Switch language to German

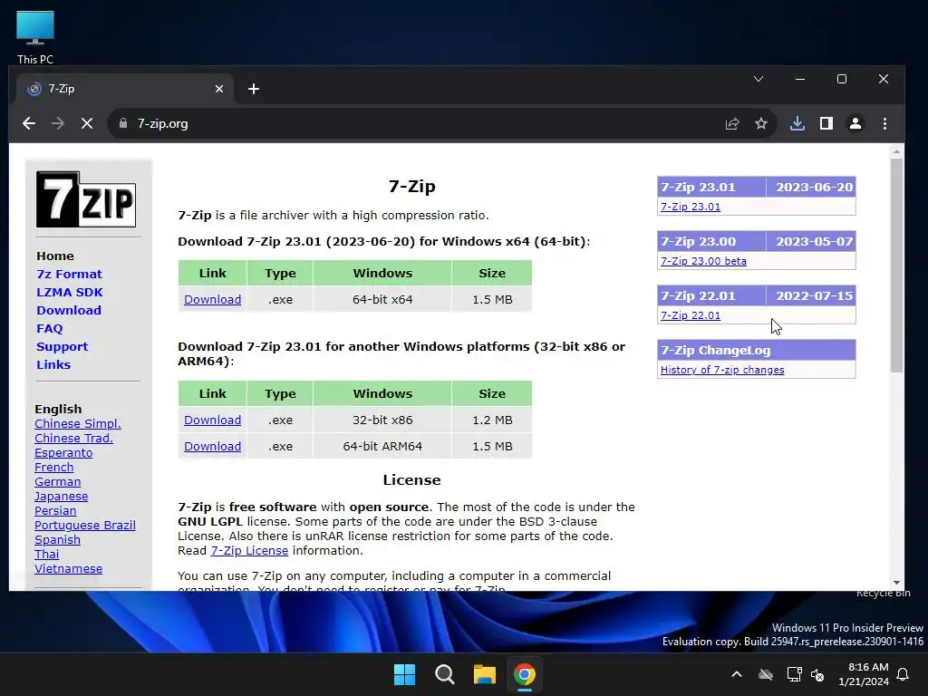(x=57, y=482)
